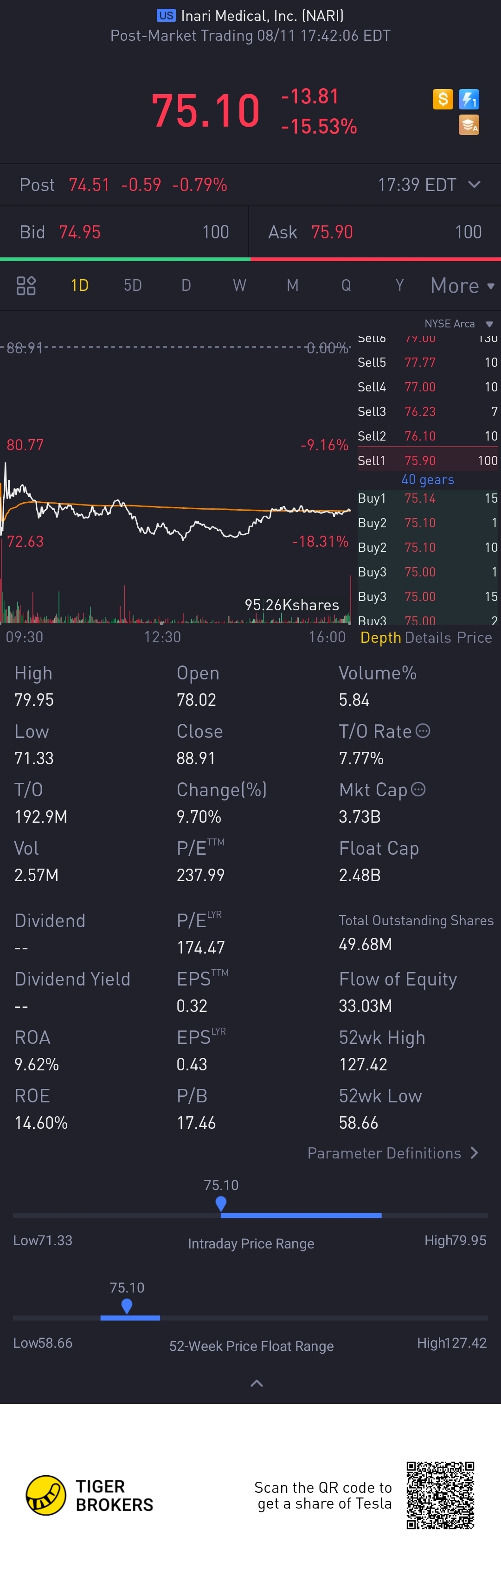The image size is (501, 1587).
Task: Tap the 40 gears depth link
Action: coord(428,480)
